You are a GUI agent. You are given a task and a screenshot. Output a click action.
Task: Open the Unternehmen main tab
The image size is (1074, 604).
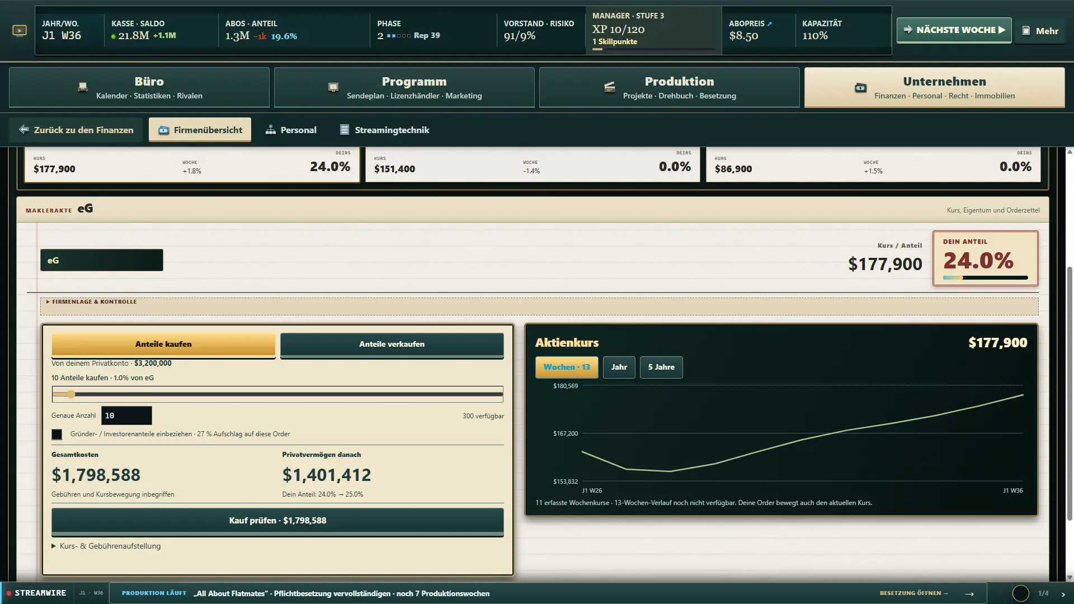click(x=935, y=87)
